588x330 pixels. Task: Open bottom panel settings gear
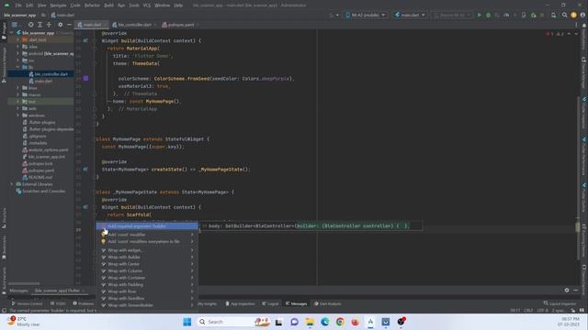567,290
